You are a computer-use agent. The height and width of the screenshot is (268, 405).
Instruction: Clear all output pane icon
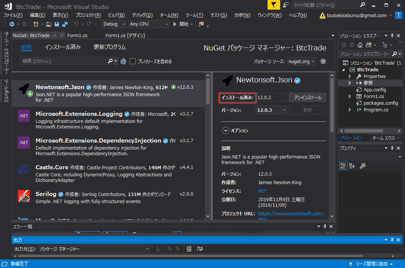[189, 249]
